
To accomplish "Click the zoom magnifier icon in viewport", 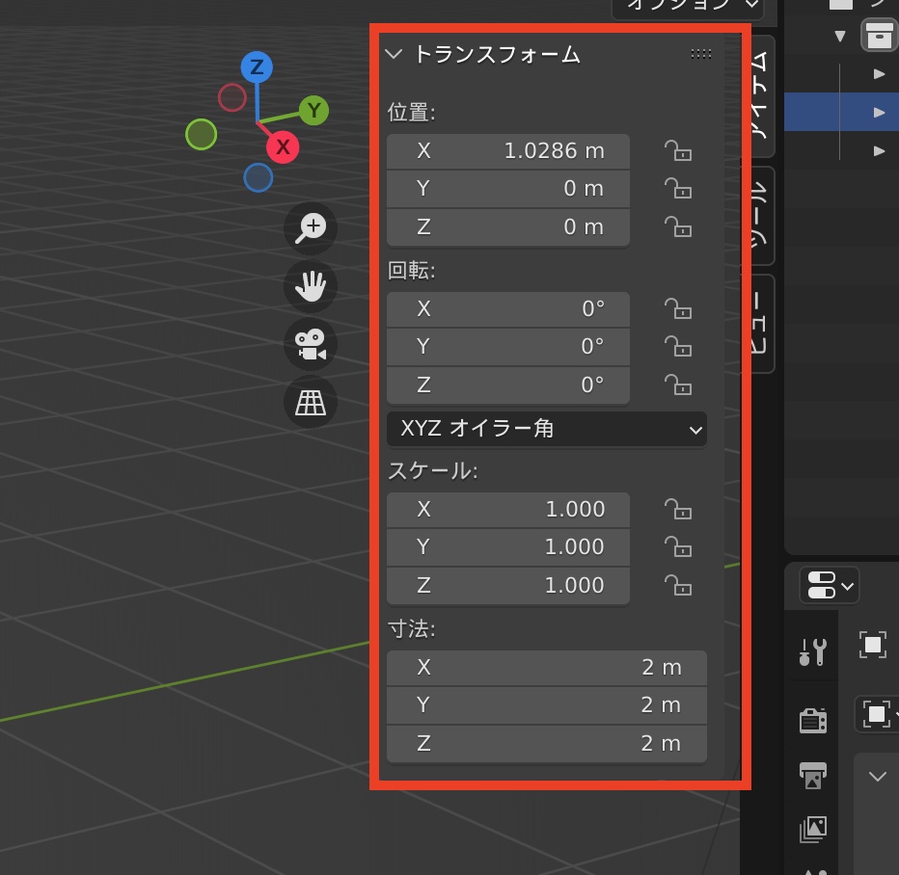I will click(x=311, y=228).
